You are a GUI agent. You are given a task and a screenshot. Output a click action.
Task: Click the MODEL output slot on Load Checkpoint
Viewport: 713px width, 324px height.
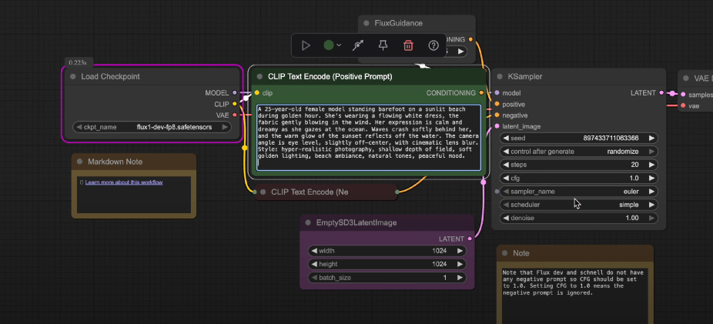click(x=235, y=92)
